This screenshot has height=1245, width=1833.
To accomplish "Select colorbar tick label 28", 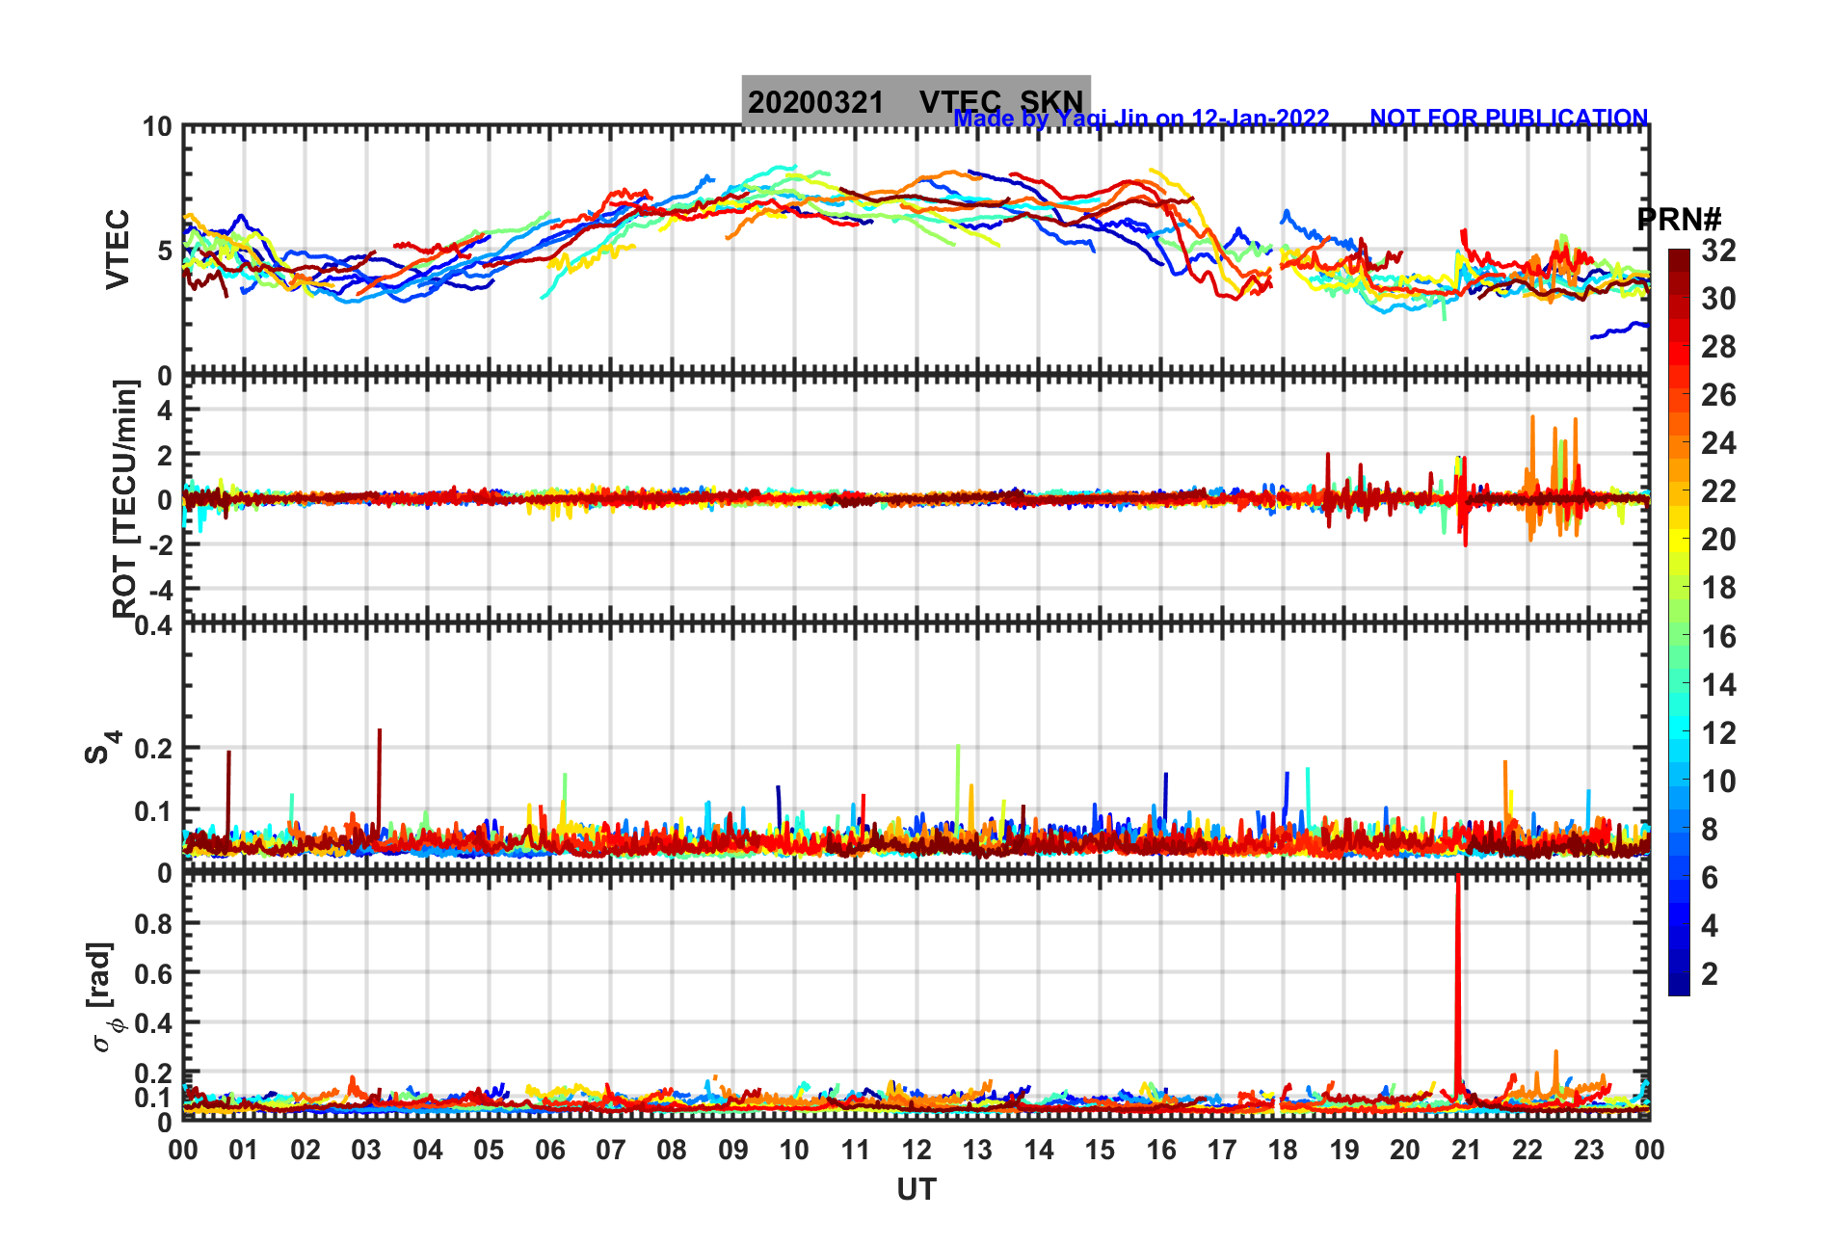I will [1718, 347].
